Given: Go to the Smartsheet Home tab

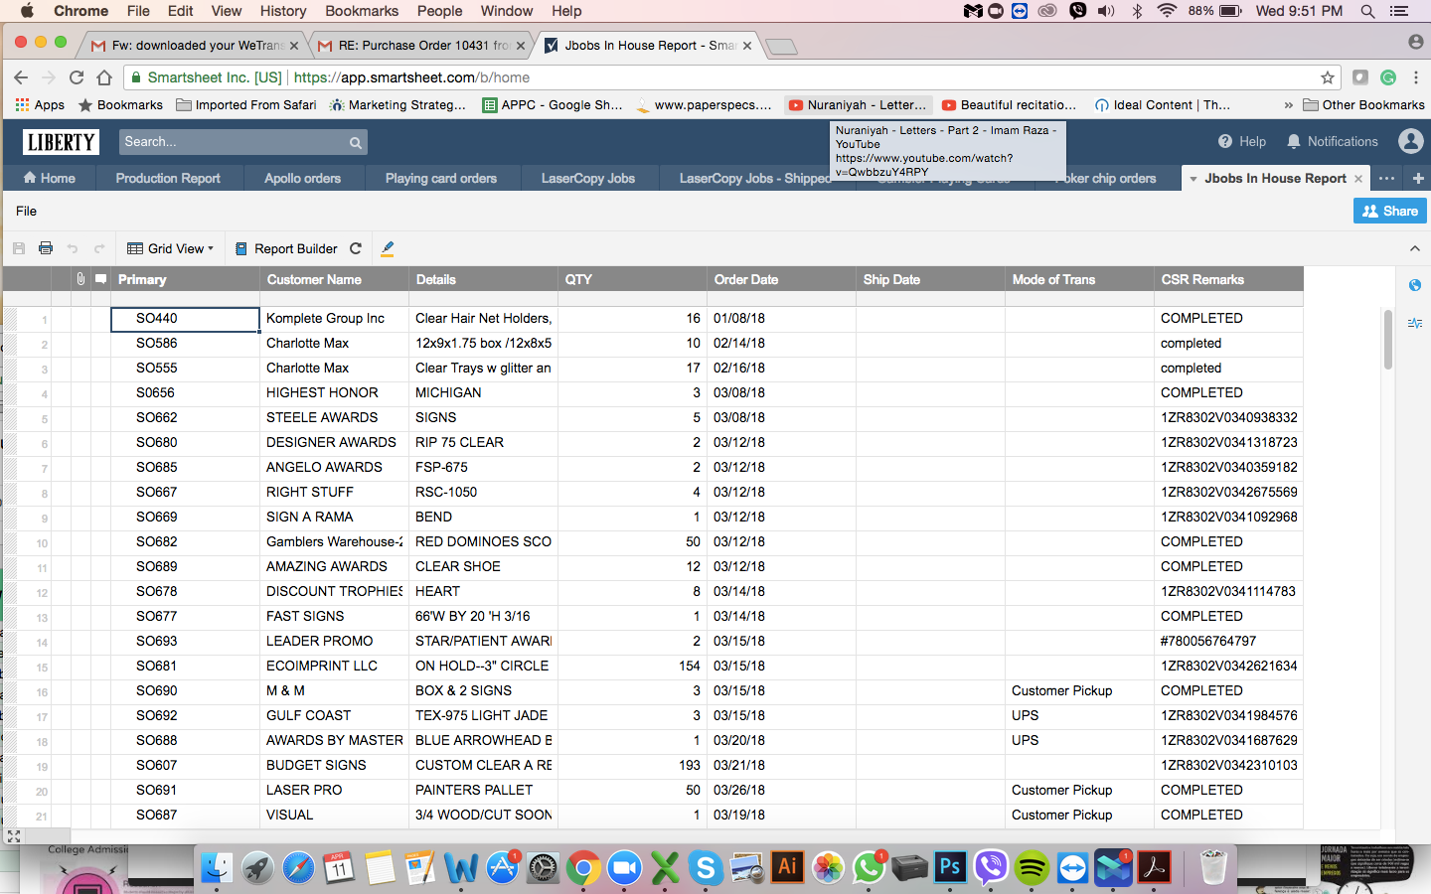Looking at the screenshot, I should [49, 178].
